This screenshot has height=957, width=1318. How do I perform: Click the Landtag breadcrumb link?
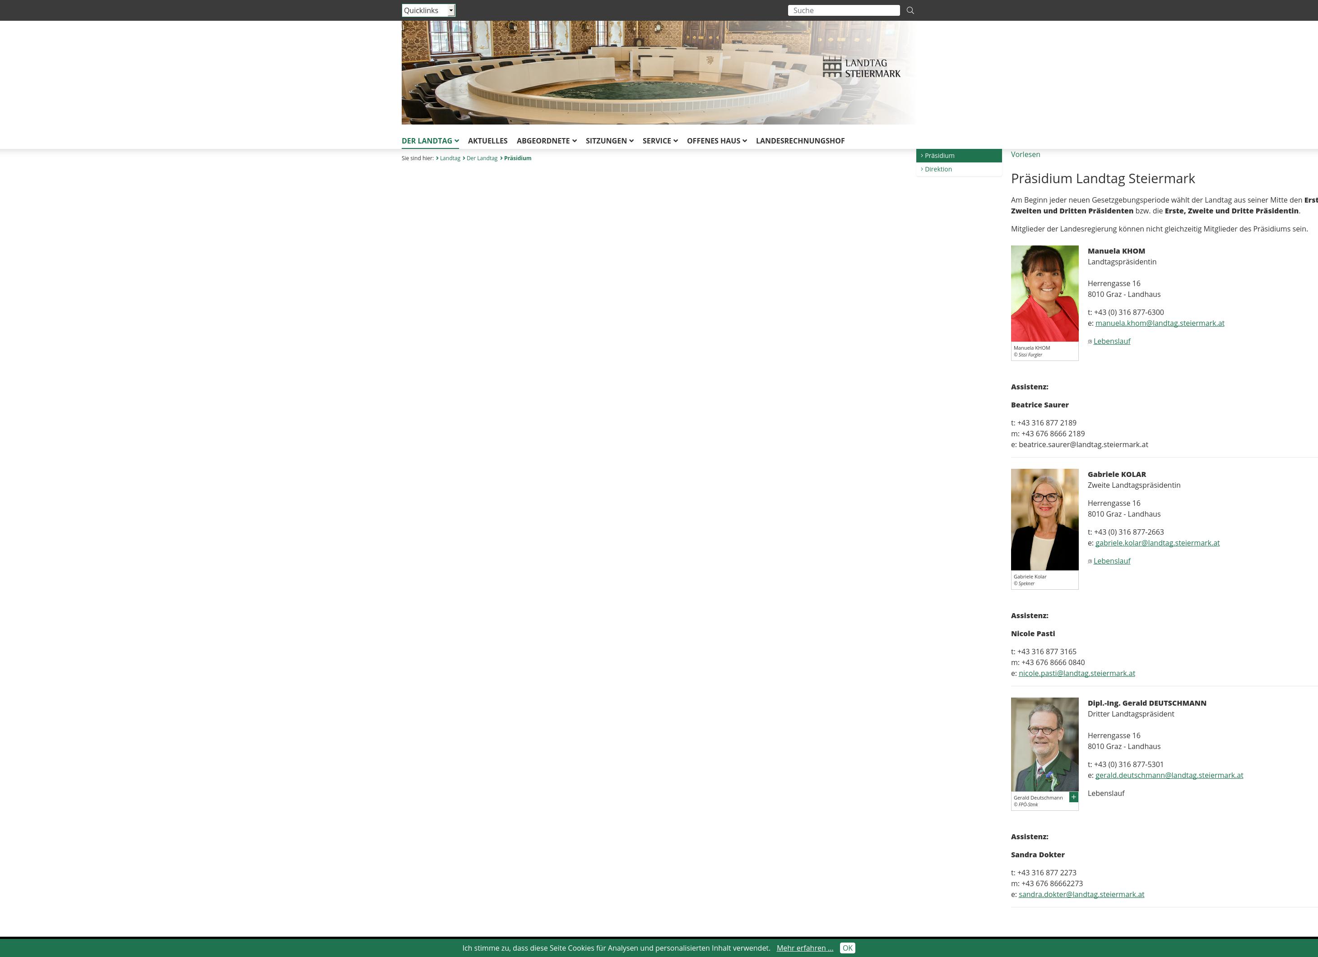450,158
